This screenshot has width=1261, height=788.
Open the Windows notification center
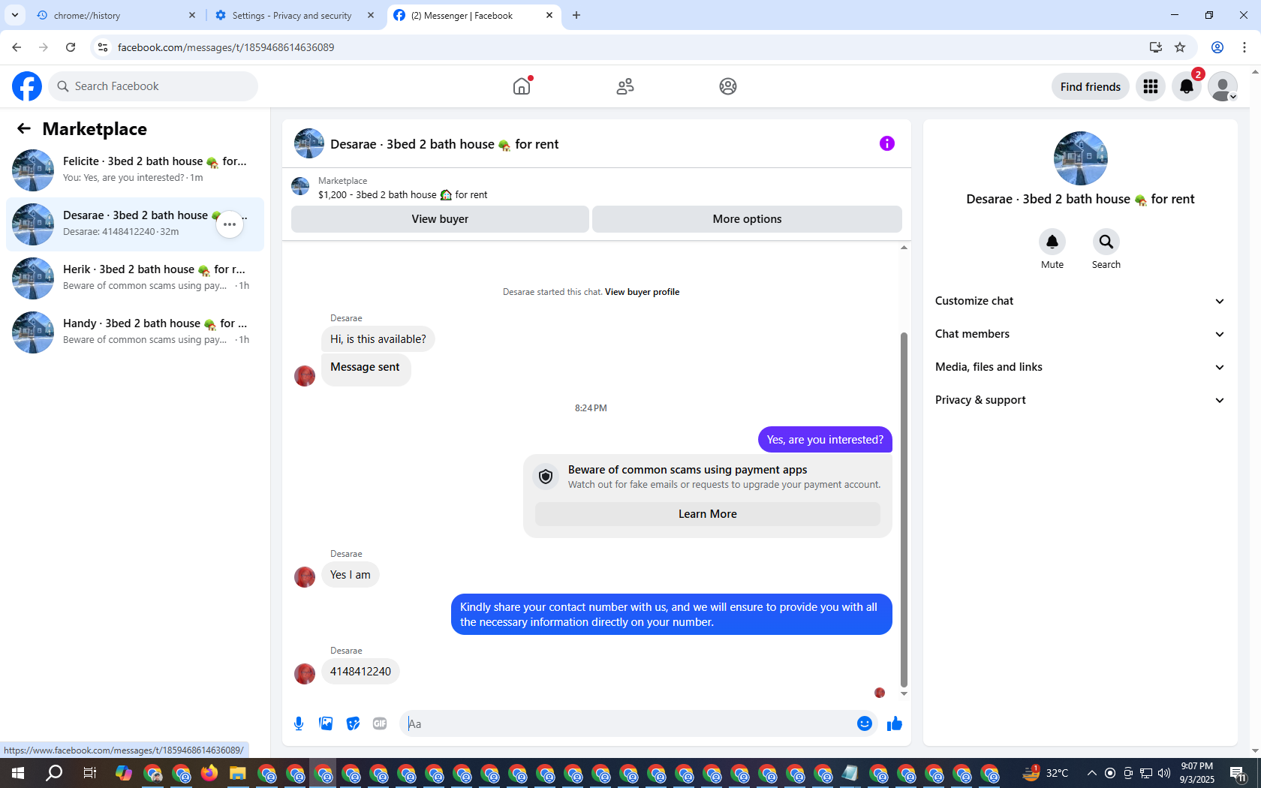tap(1238, 773)
